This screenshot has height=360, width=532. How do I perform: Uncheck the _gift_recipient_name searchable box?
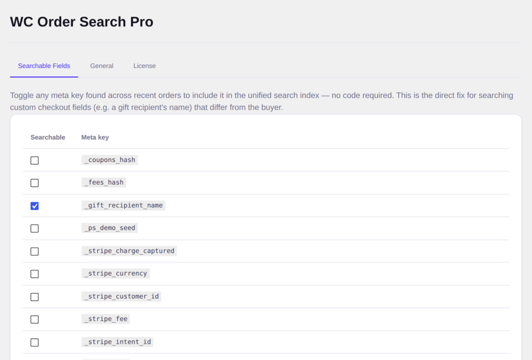(35, 205)
